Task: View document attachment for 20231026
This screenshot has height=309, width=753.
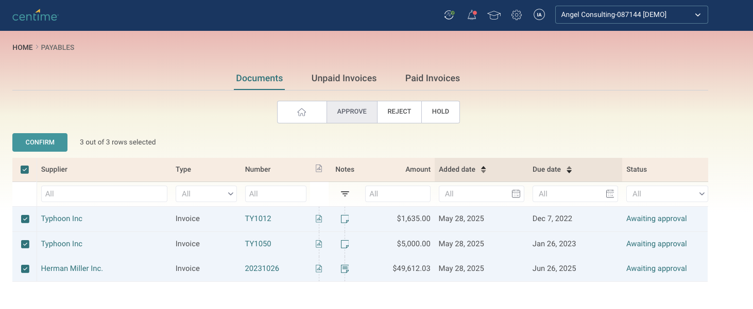Action: click(x=319, y=268)
